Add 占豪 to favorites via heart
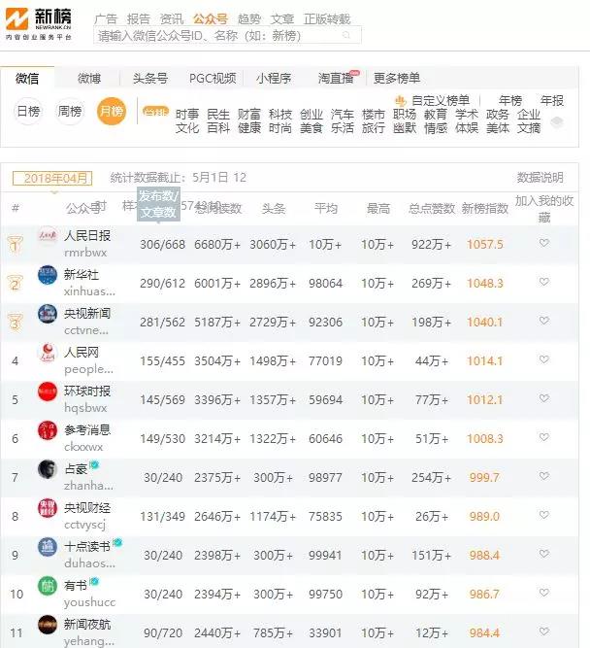The image size is (590, 648). click(544, 477)
